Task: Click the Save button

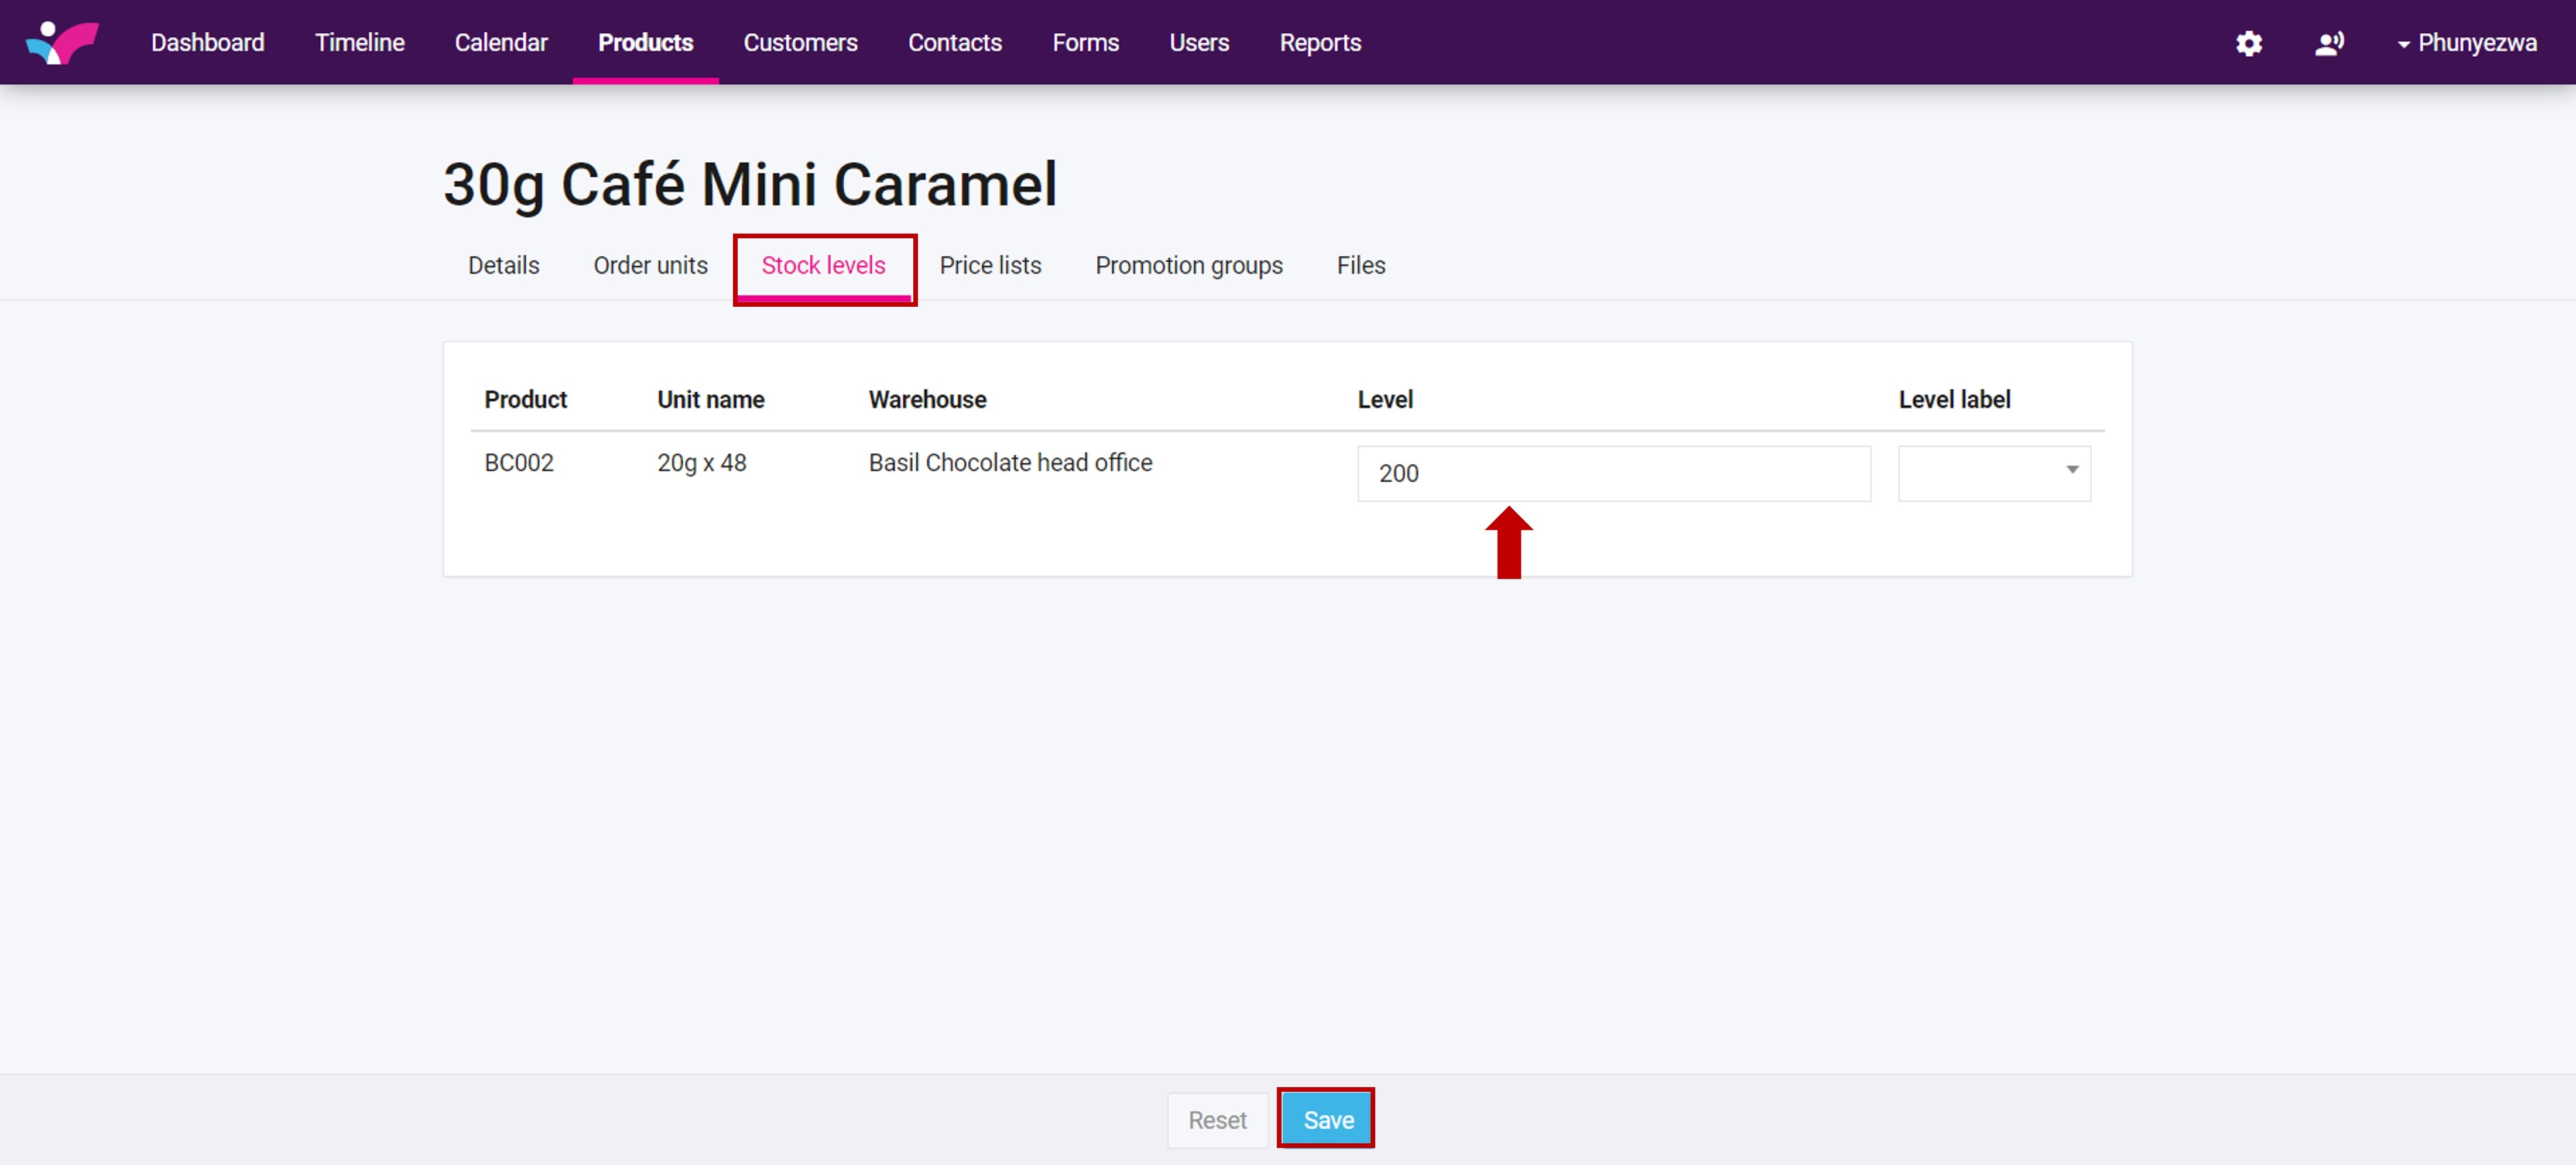Action: coord(1327,1119)
